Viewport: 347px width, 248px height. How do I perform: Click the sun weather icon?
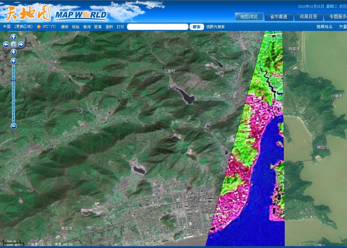coord(39,27)
